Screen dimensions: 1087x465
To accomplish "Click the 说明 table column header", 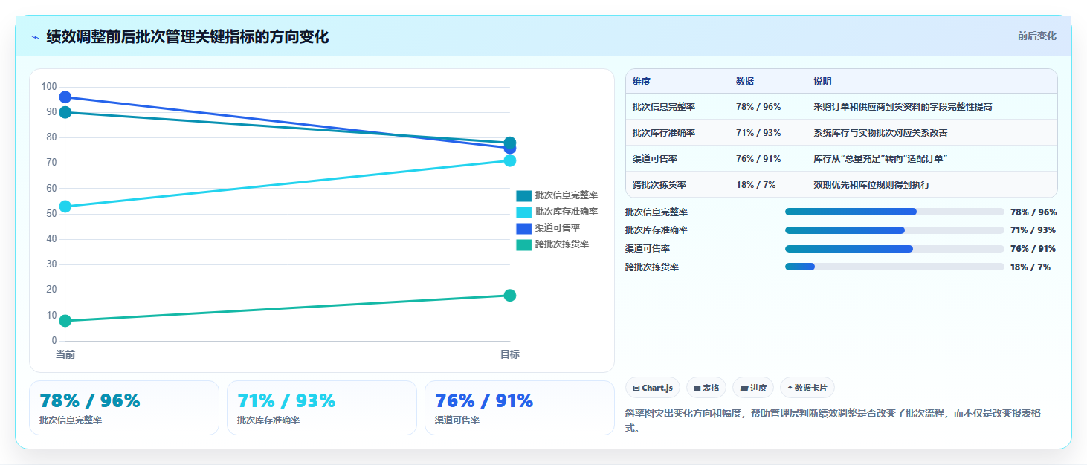I will tap(823, 82).
